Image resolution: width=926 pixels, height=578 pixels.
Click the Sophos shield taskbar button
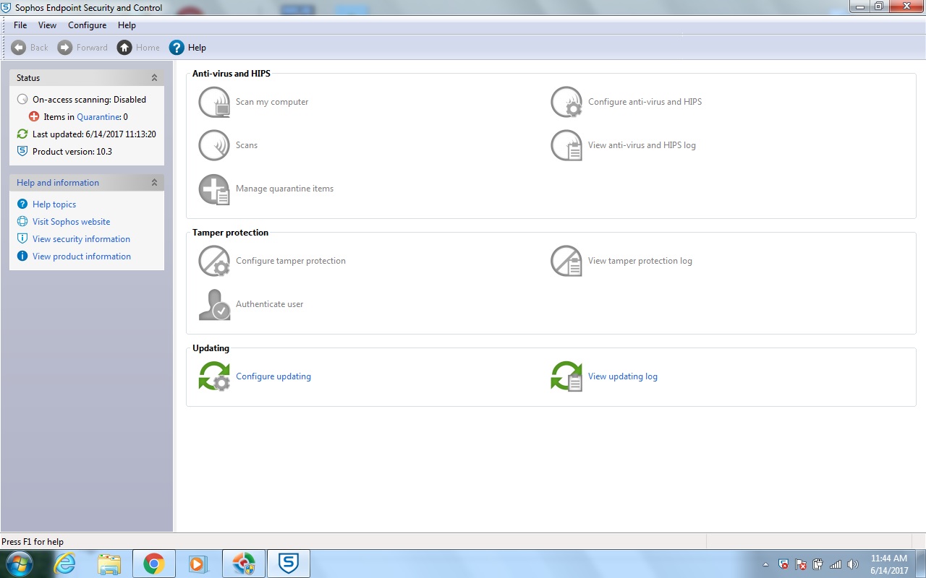(x=289, y=564)
